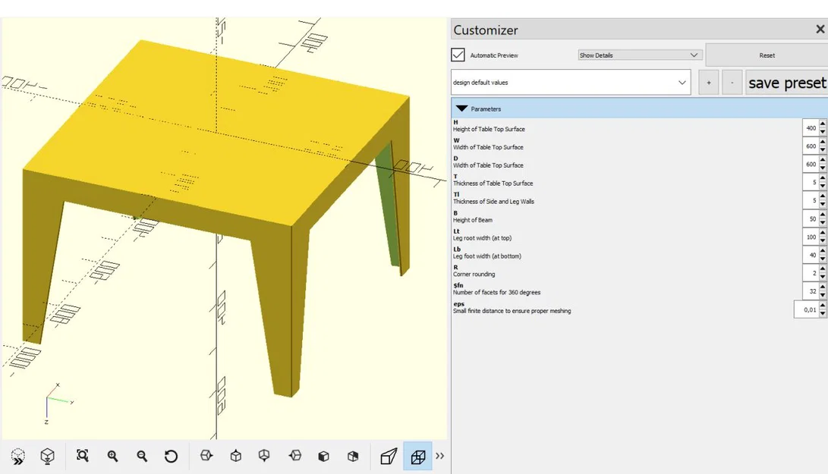The height and width of the screenshot is (474, 828).
Task: Click the eps value field showing 0,01
Action: [806, 310]
